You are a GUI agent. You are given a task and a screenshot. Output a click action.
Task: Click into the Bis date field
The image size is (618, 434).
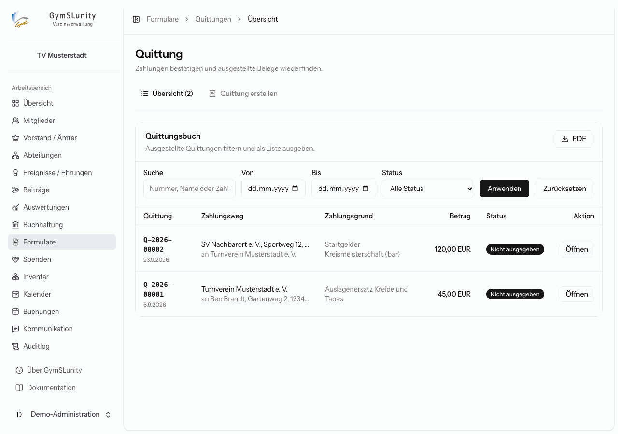click(x=344, y=189)
